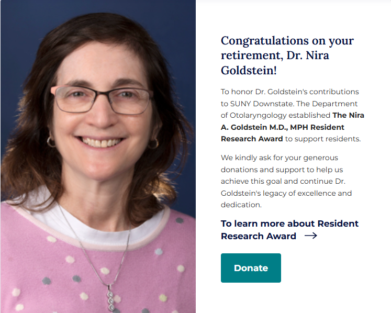Viewport: 391px width, 313px height.
Task: Click the teal Donate button
Action: point(251,268)
